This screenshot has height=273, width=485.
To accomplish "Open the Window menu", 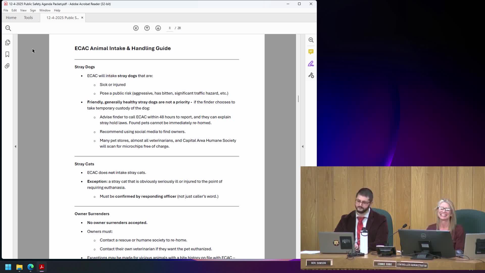I will pos(45,10).
